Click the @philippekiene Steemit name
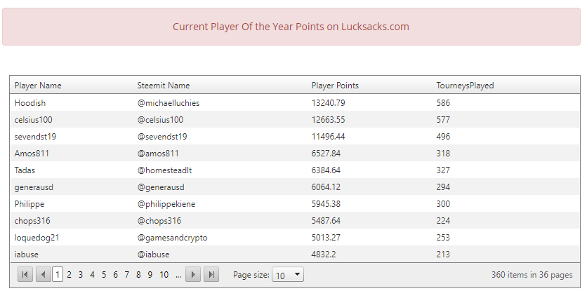Screen dimensions: 587x298 coord(166,204)
